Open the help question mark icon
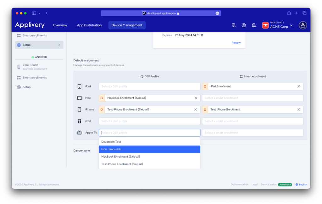The image size is (322, 204). [244, 25]
